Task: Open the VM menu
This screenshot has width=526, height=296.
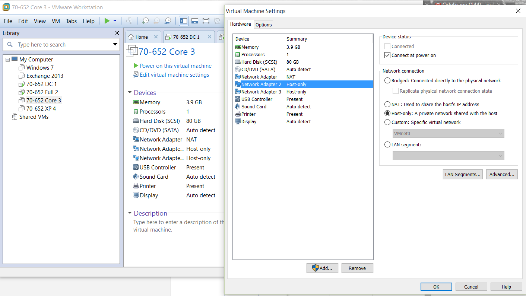Action: tap(56, 21)
